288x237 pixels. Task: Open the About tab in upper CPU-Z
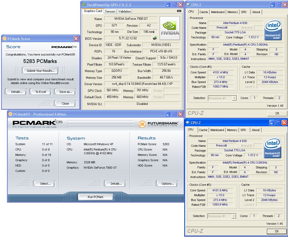(x=256, y=12)
